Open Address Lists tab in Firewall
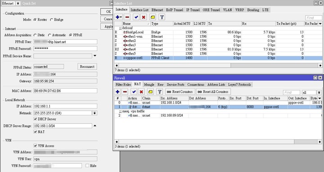Viewport: 324px width, 172px height. coord(216,85)
